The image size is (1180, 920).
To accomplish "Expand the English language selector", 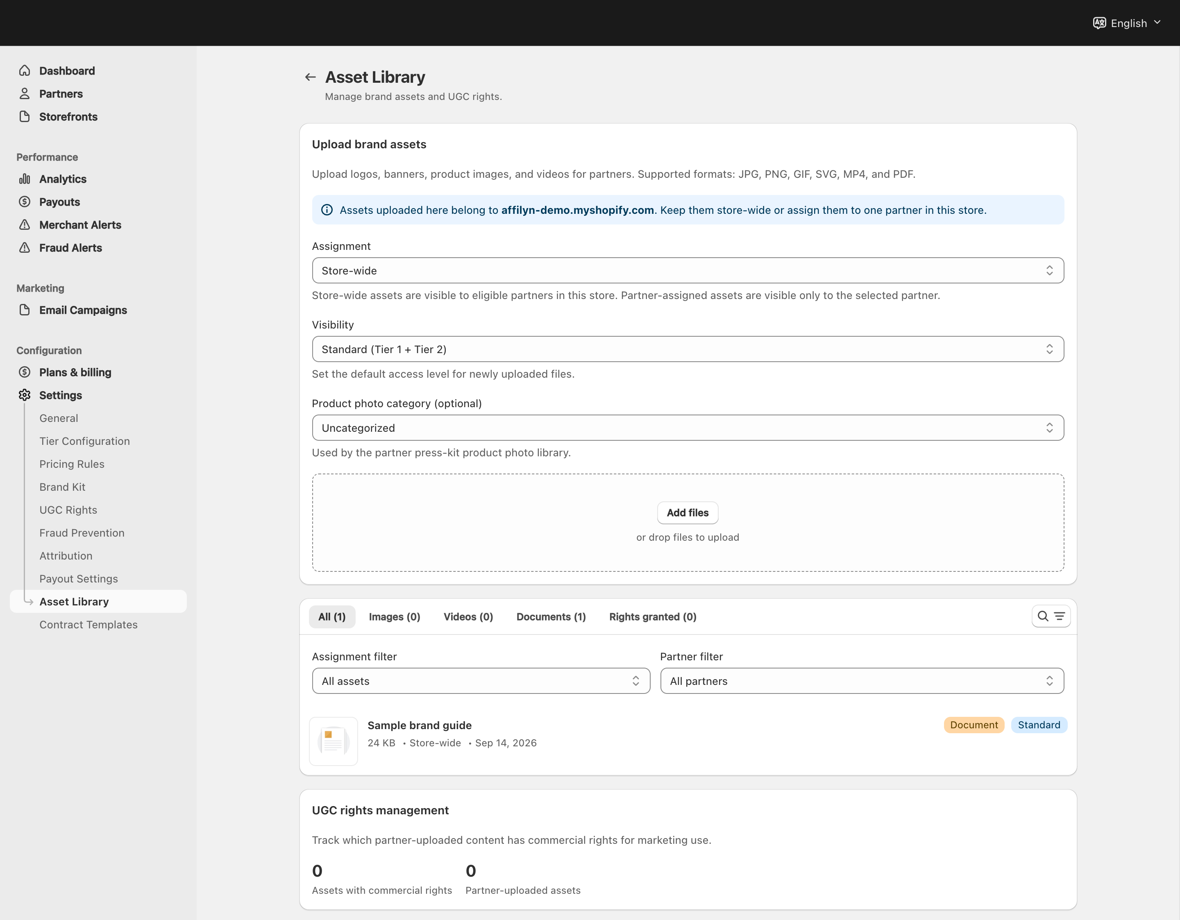I will (1127, 23).
